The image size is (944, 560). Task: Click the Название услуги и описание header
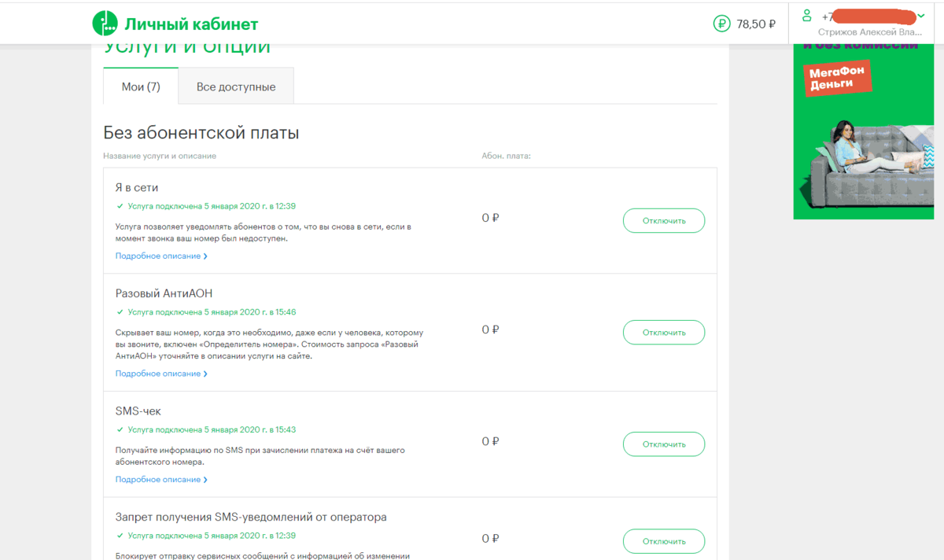click(x=160, y=156)
